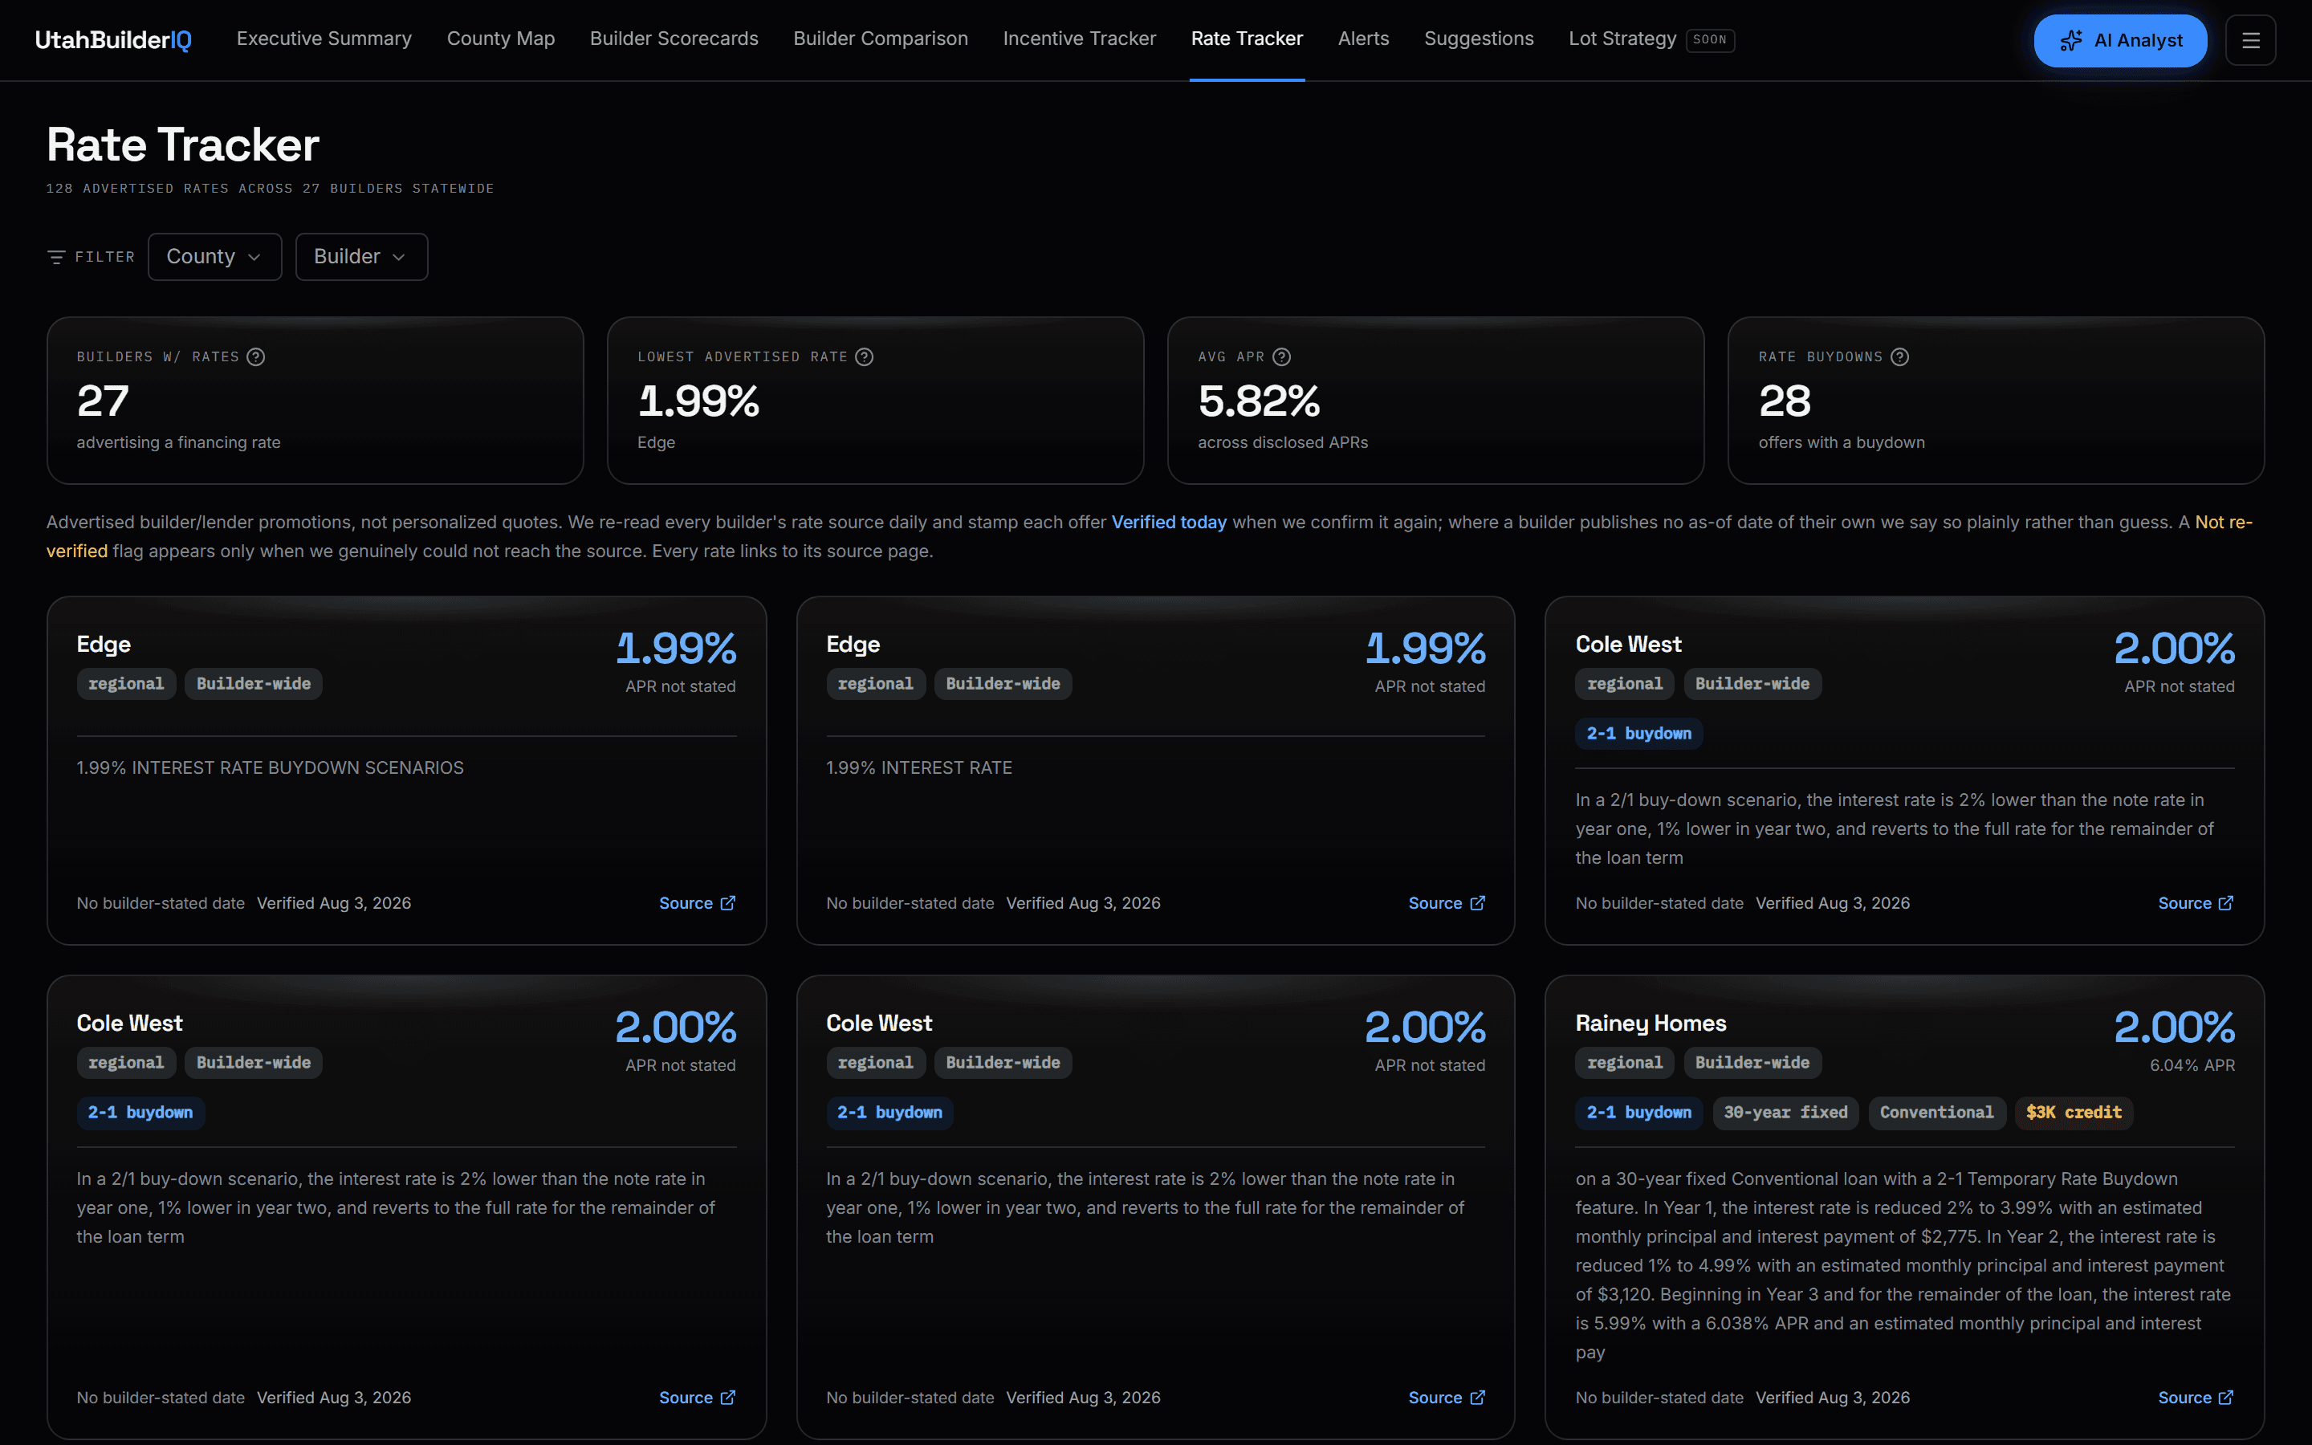The width and height of the screenshot is (2312, 1445).
Task: Click the help icon next to Builders w/ Rates
Action: tap(255, 356)
